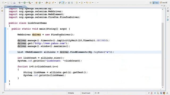Click the Back navigation arrow icon

pos(90,3)
